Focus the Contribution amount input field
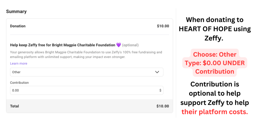The width and height of the screenshot is (263, 131). (82, 90)
